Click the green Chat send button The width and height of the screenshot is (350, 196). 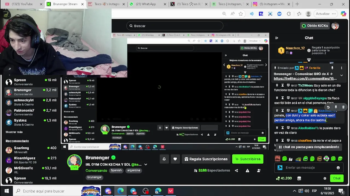coord(337,178)
